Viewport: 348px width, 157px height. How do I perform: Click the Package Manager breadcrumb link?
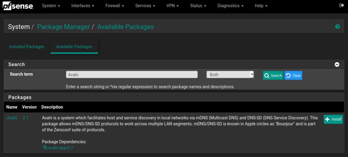[x=64, y=27]
